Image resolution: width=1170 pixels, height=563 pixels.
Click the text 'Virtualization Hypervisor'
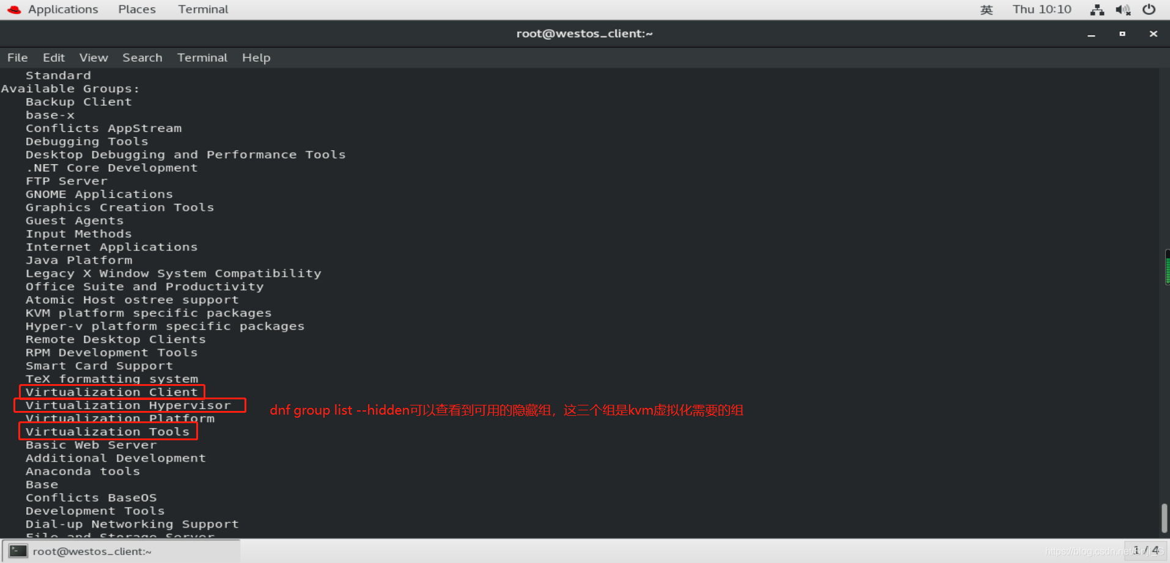(128, 405)
